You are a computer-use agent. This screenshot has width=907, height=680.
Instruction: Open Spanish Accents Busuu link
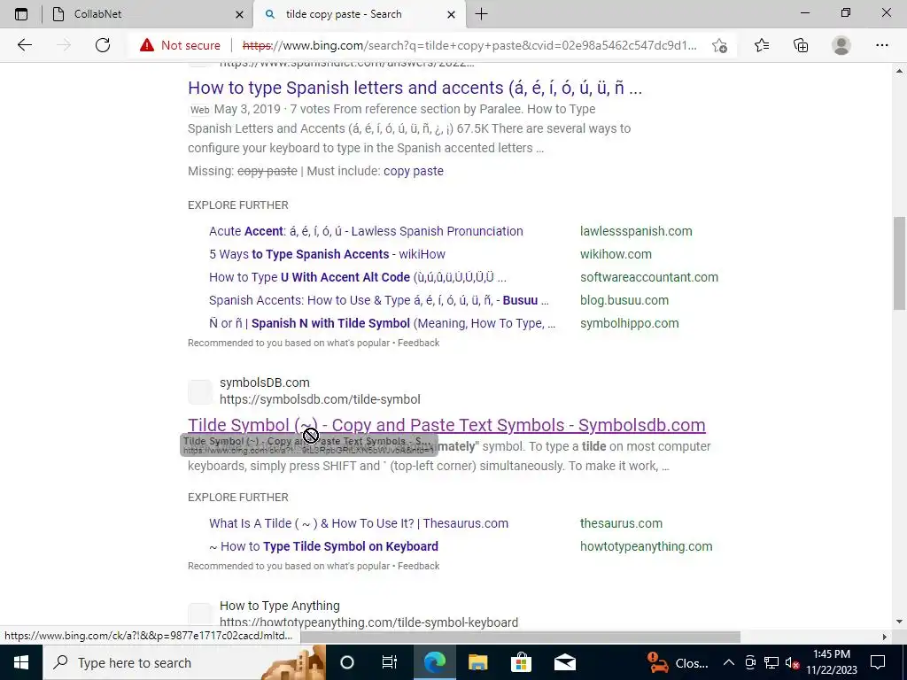click(x=379, y=301)
